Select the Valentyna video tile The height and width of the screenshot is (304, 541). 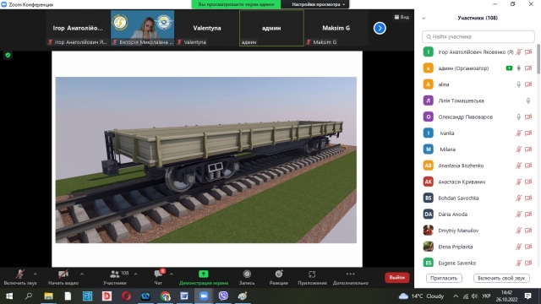tap(206, 28)
